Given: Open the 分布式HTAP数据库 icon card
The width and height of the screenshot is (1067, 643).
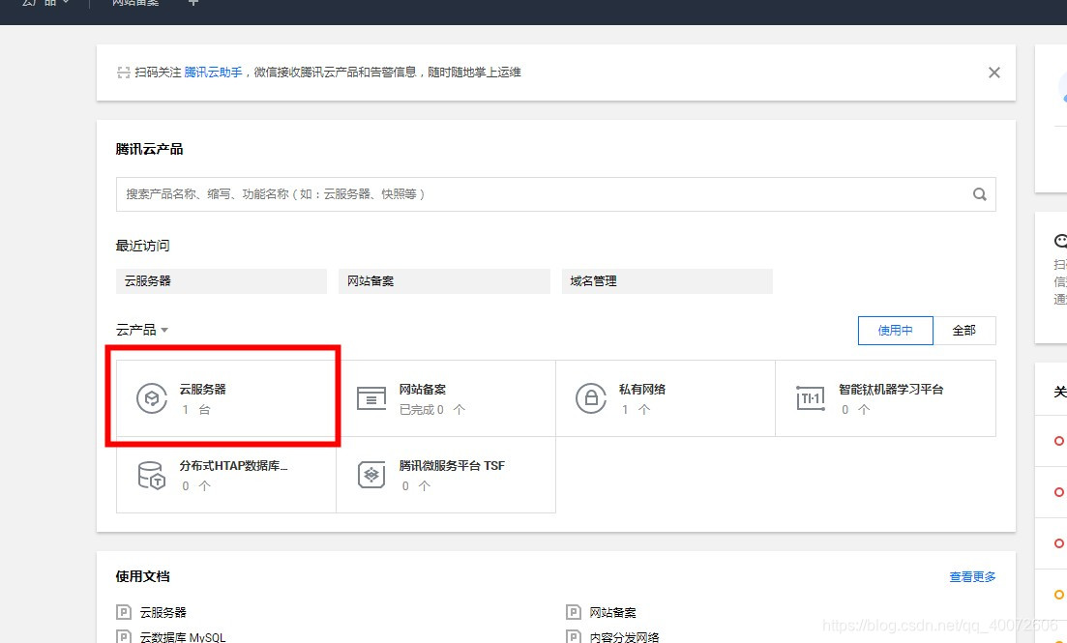Looking at the screenshot, I should 151,475.
